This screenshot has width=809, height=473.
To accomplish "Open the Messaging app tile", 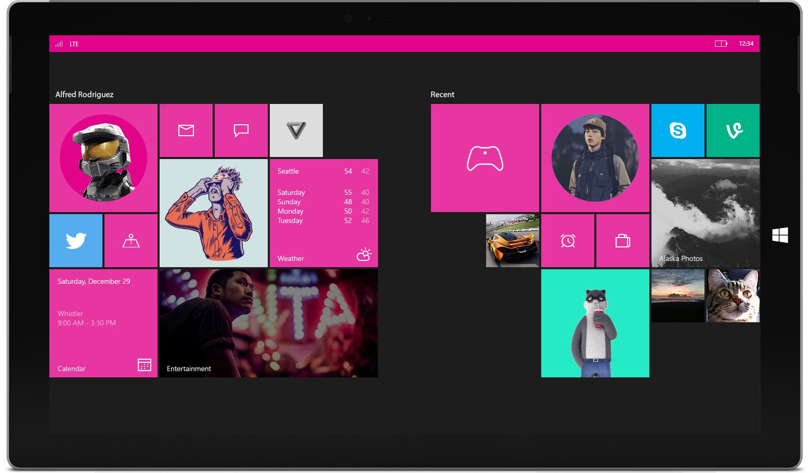I will click(x=241, y=130).
